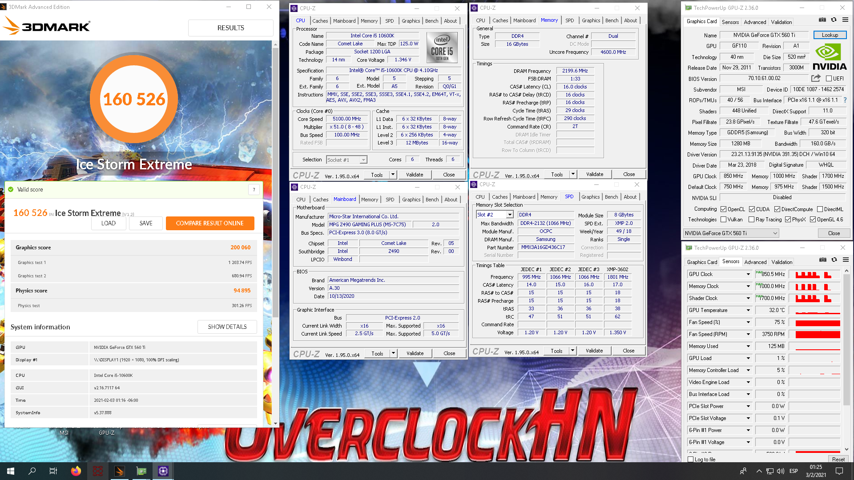The width and height of the screenshot is (854, 480).
Task: Open the hamburger menu in GPU-Z Graphics Card window
Action: pos(845,20)
